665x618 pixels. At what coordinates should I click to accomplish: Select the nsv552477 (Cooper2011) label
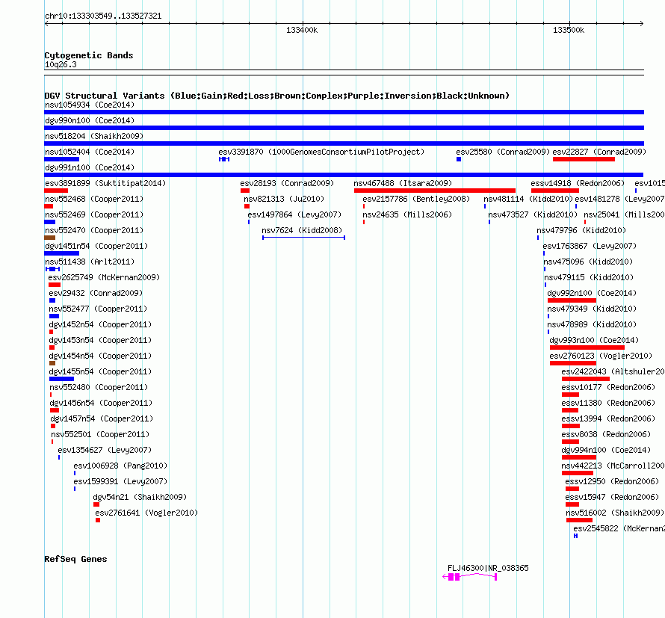click(98, 309)
